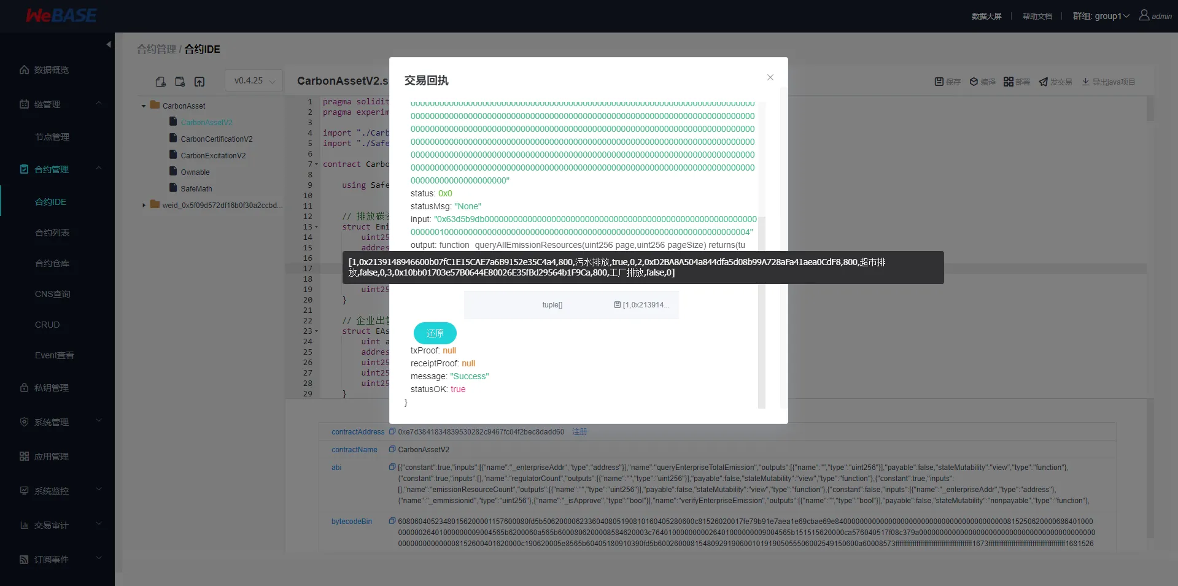1178x586 pixels.
Task: Click the 保存 save icon
Action: [939, 82]
